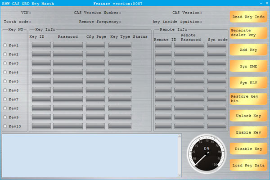Click the Key Type field for Key10
Image resolution: width=270 pixels, height=180 pixels.
(120, 126)
